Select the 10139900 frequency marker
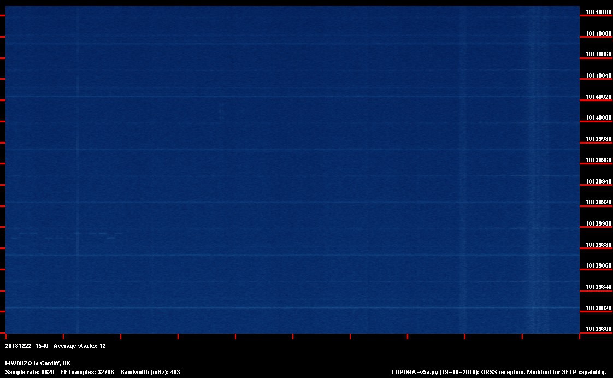This screenshot has height=378, width=613. [598, 223]
